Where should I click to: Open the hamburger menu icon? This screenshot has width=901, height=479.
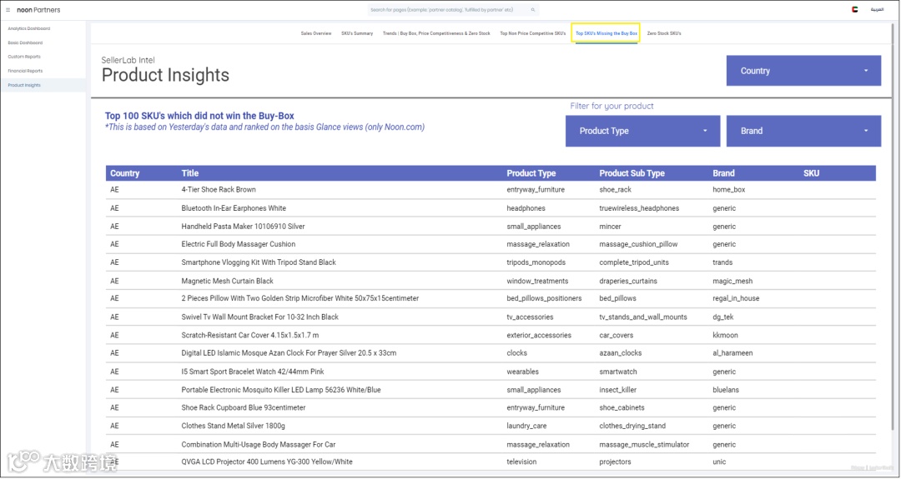8,10
